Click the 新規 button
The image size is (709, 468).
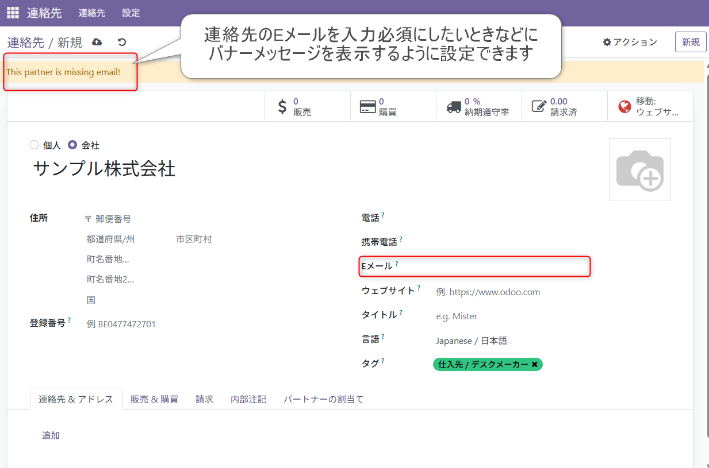pyautogui.click(x=691, y=42)
